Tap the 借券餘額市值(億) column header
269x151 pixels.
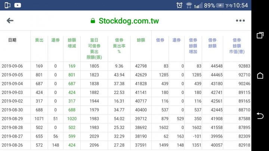(x=237, y=46)
